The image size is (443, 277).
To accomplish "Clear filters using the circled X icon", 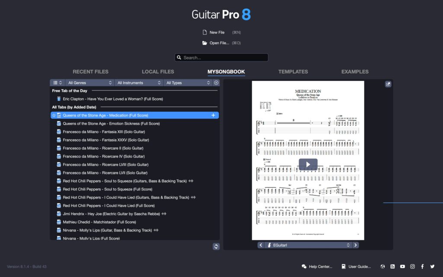I will tap(216, 82).
